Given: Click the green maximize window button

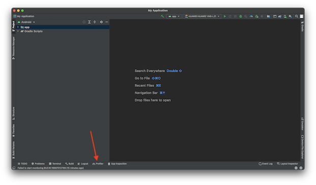Looking at the screenshot, I should (22, 11).
